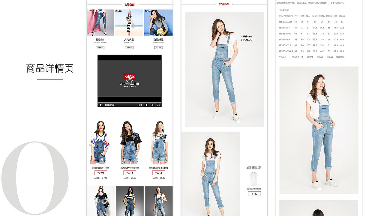Click the ¥599.00 price on the main poster

click(x=247, y=40)
